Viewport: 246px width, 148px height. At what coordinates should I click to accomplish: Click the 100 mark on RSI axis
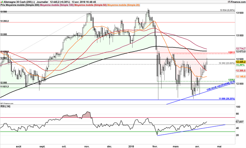coord(238,107)
